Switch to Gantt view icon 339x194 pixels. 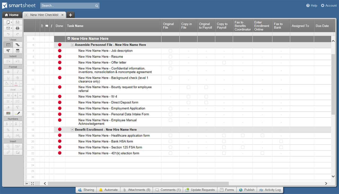pos(17,45)
